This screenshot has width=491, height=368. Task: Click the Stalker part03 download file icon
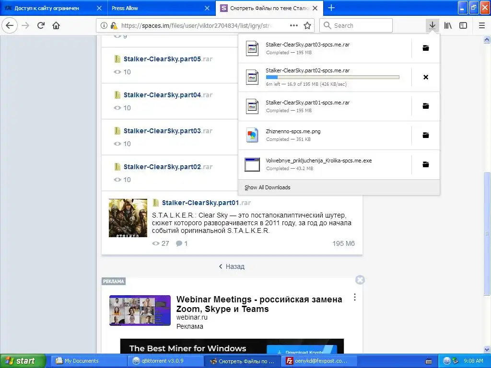(x=252, y=48)
